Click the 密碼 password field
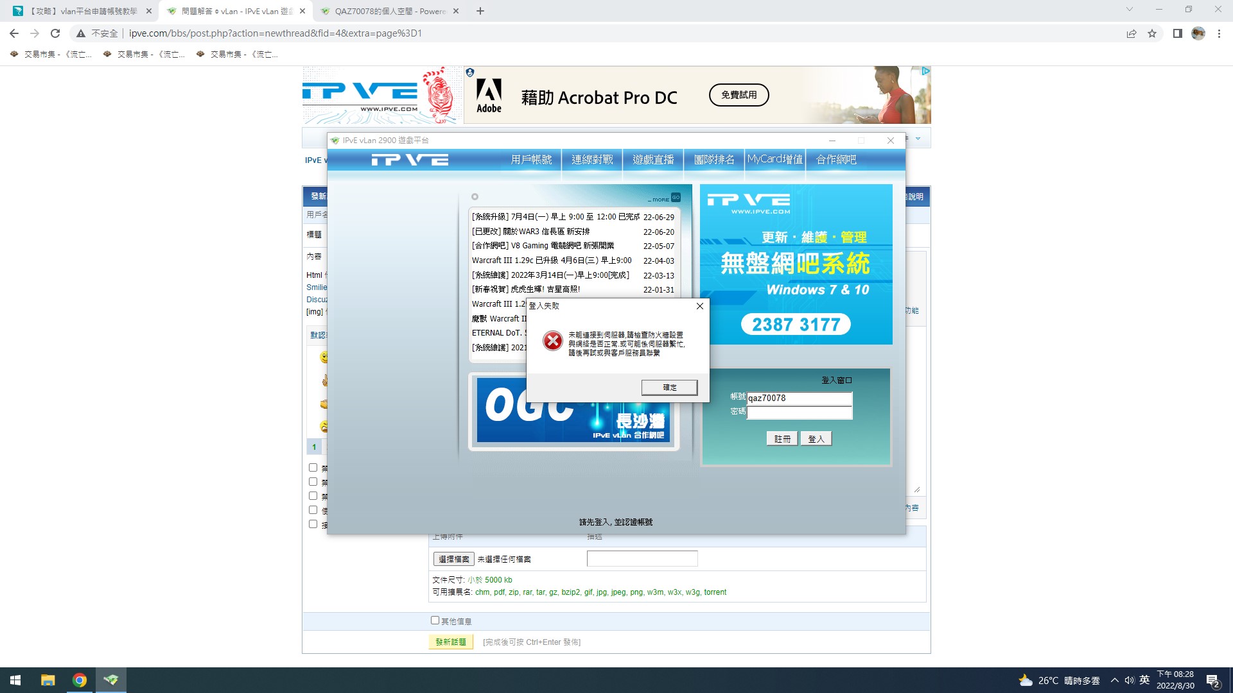Viewport: 1233px width, 693px height. [799, 413]
